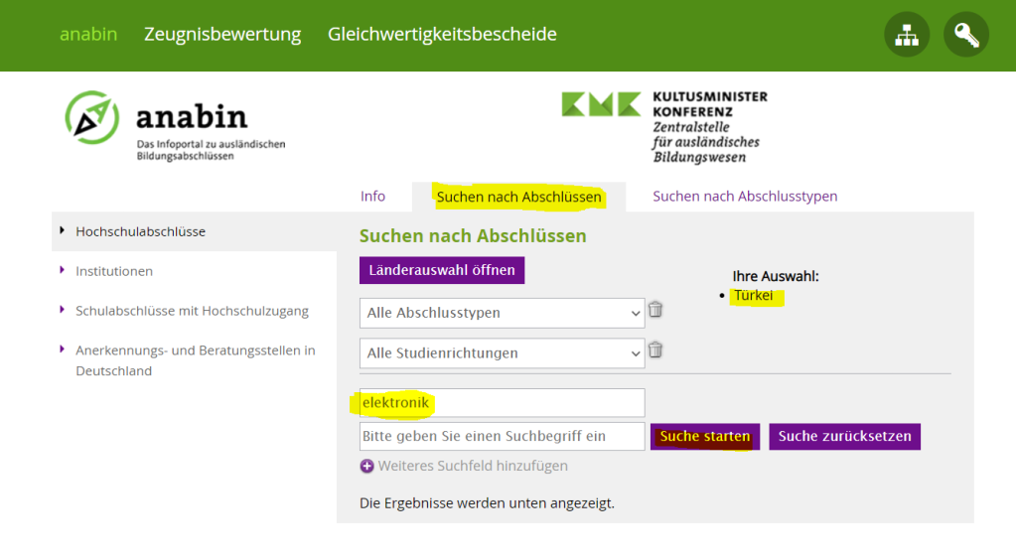
Task: Click the key login icon
Action: [x=965, y=35]
